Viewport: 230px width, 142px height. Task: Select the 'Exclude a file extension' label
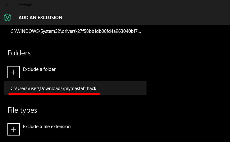pos(47,127)
